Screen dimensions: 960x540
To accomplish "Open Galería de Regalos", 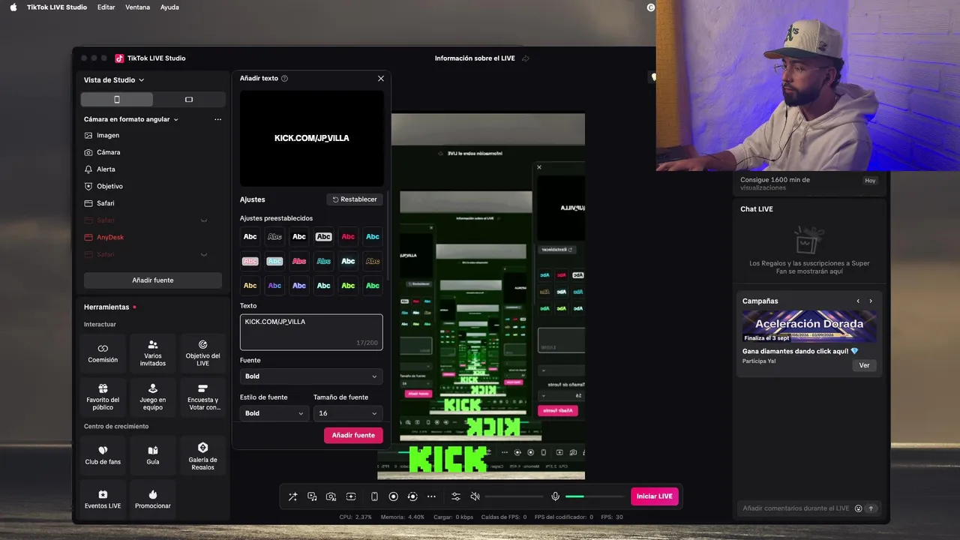I will tap(202, 455).
